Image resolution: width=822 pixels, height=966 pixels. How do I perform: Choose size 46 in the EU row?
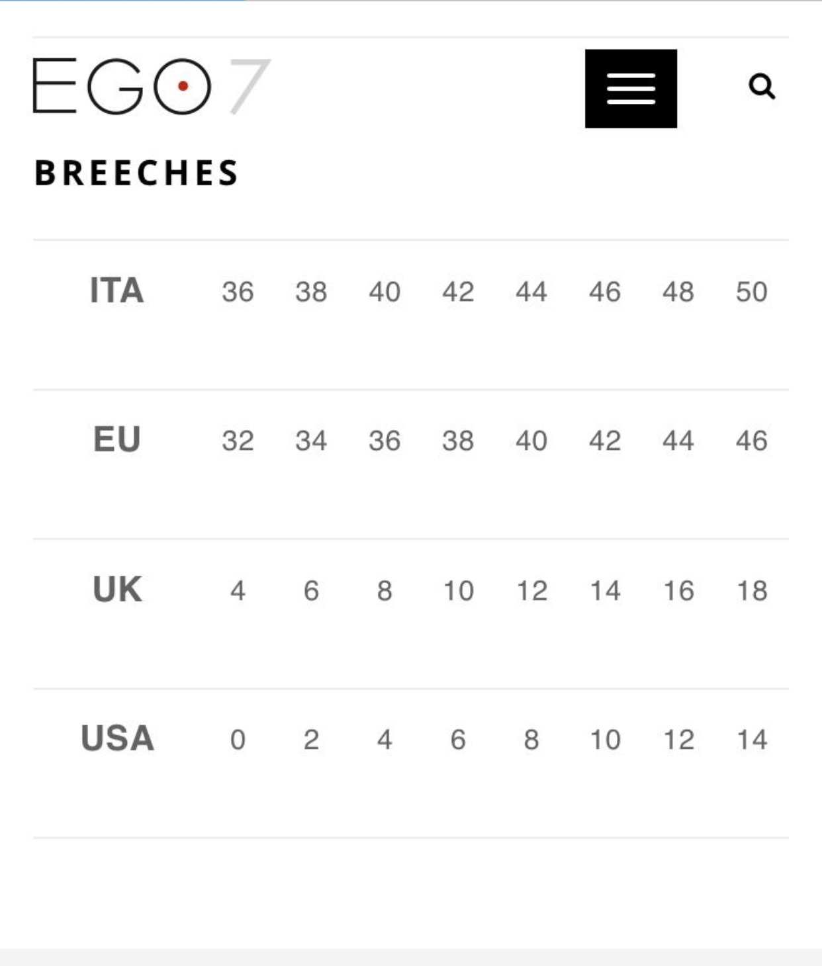coord(751,441)
